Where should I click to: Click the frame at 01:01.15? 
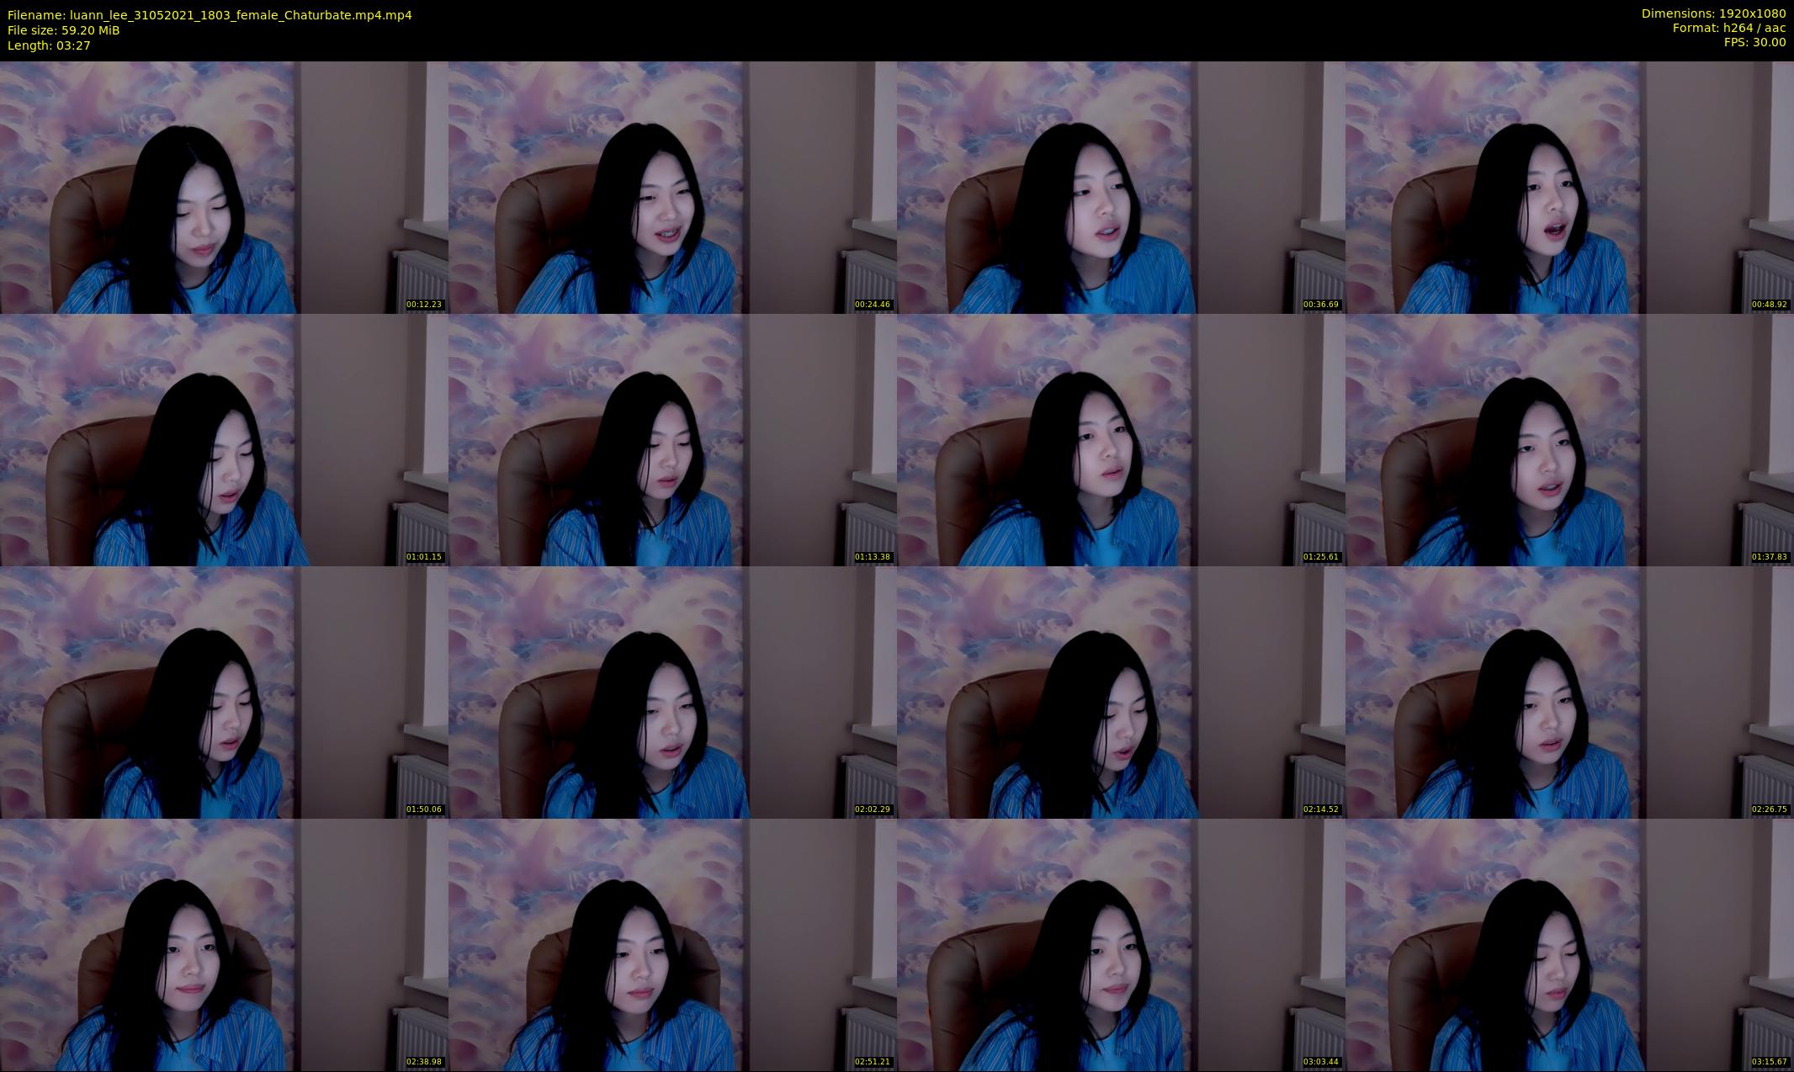pyautogui.click(x=224, y=439)
